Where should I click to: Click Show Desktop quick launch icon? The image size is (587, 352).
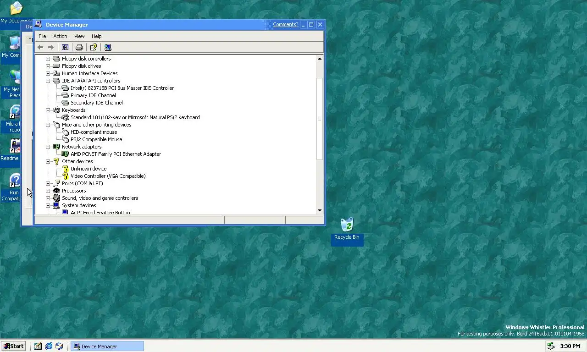pos(38,346)
